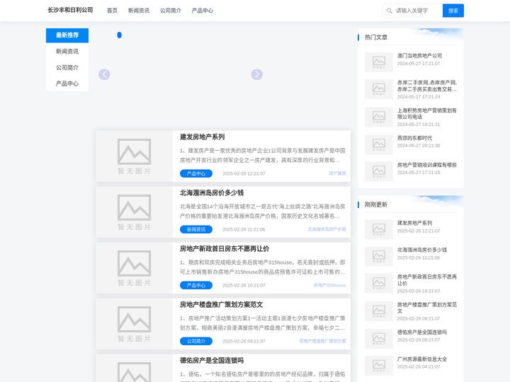Open 广州房源最新信息大全 in 刚刚更新 list
The width and height of the screenshot is (510, 382).
click(x=422, y=359)
